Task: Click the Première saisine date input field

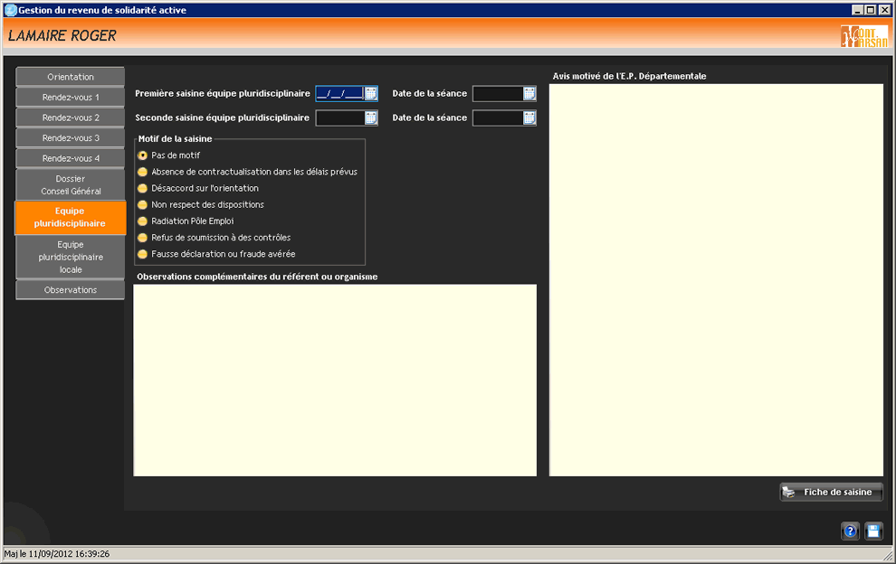Action: [339, 93]
